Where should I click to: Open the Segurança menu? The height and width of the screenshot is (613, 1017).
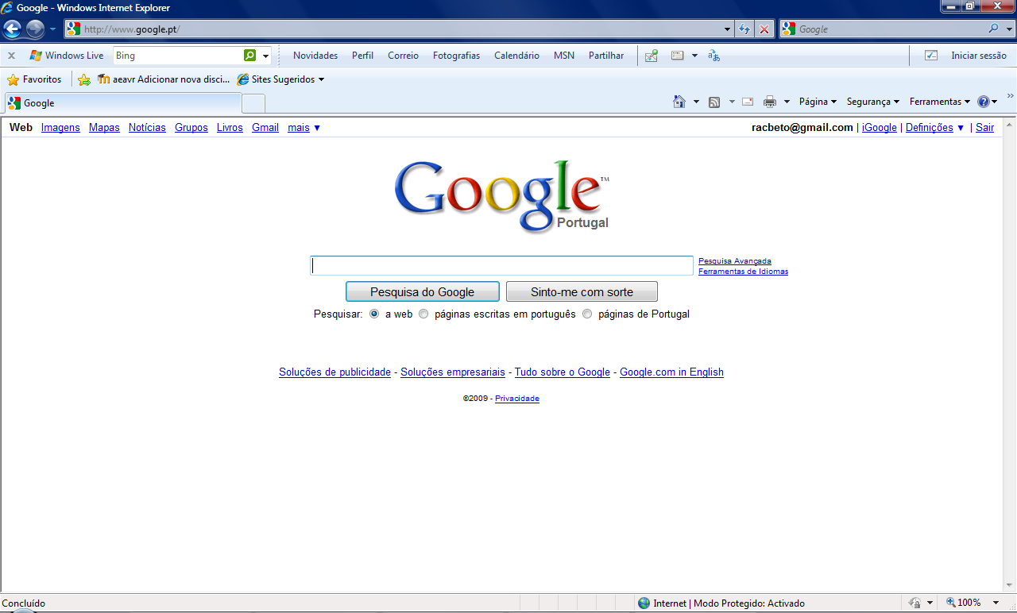coord(873,102)
